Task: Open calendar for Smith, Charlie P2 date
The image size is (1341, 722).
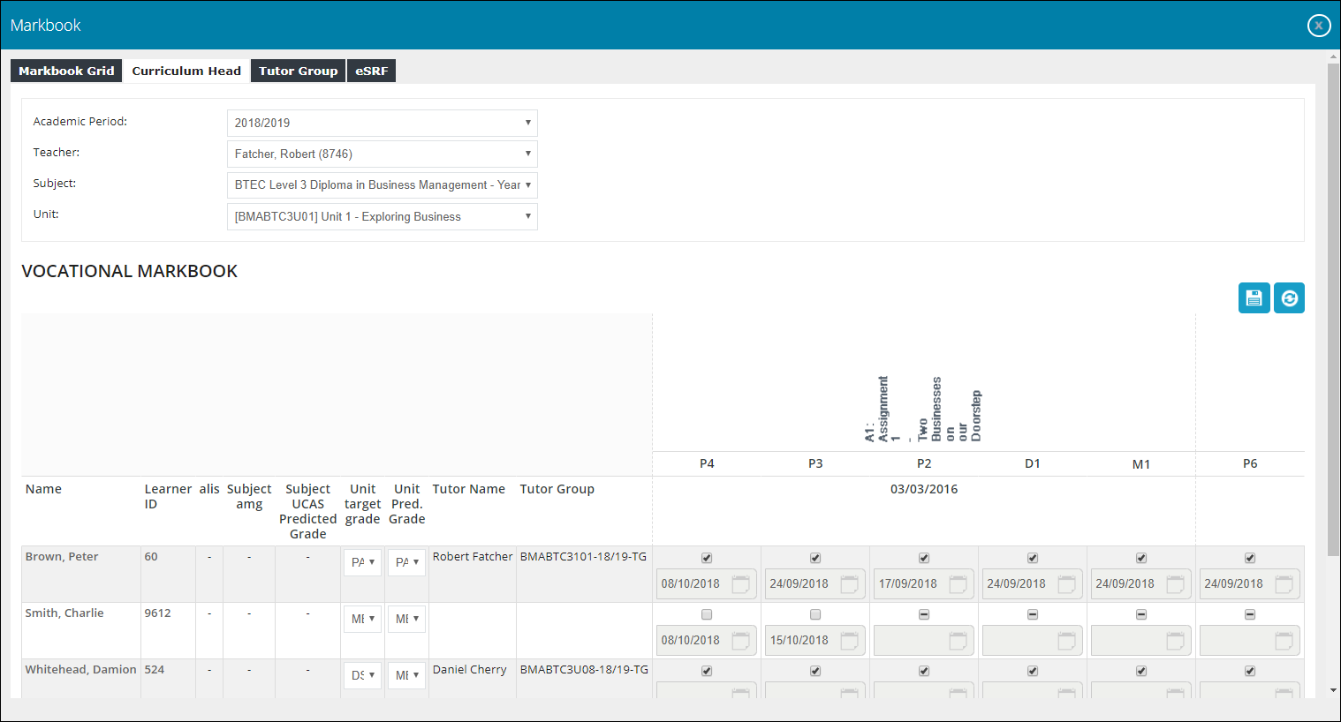Action: (x=958, y=641)
